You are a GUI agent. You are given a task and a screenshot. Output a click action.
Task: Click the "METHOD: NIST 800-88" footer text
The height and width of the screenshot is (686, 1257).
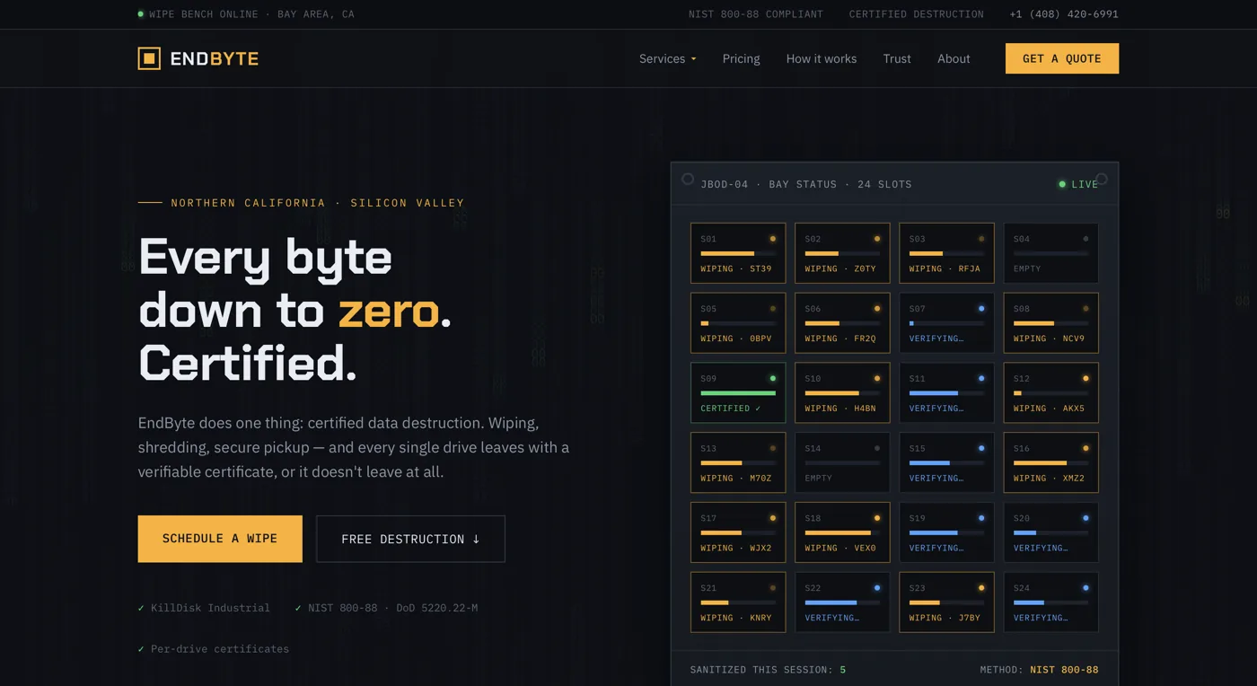(x=1039, y=670)
